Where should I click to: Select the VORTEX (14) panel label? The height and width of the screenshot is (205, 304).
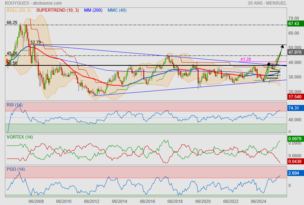click(x=19, y=137)
